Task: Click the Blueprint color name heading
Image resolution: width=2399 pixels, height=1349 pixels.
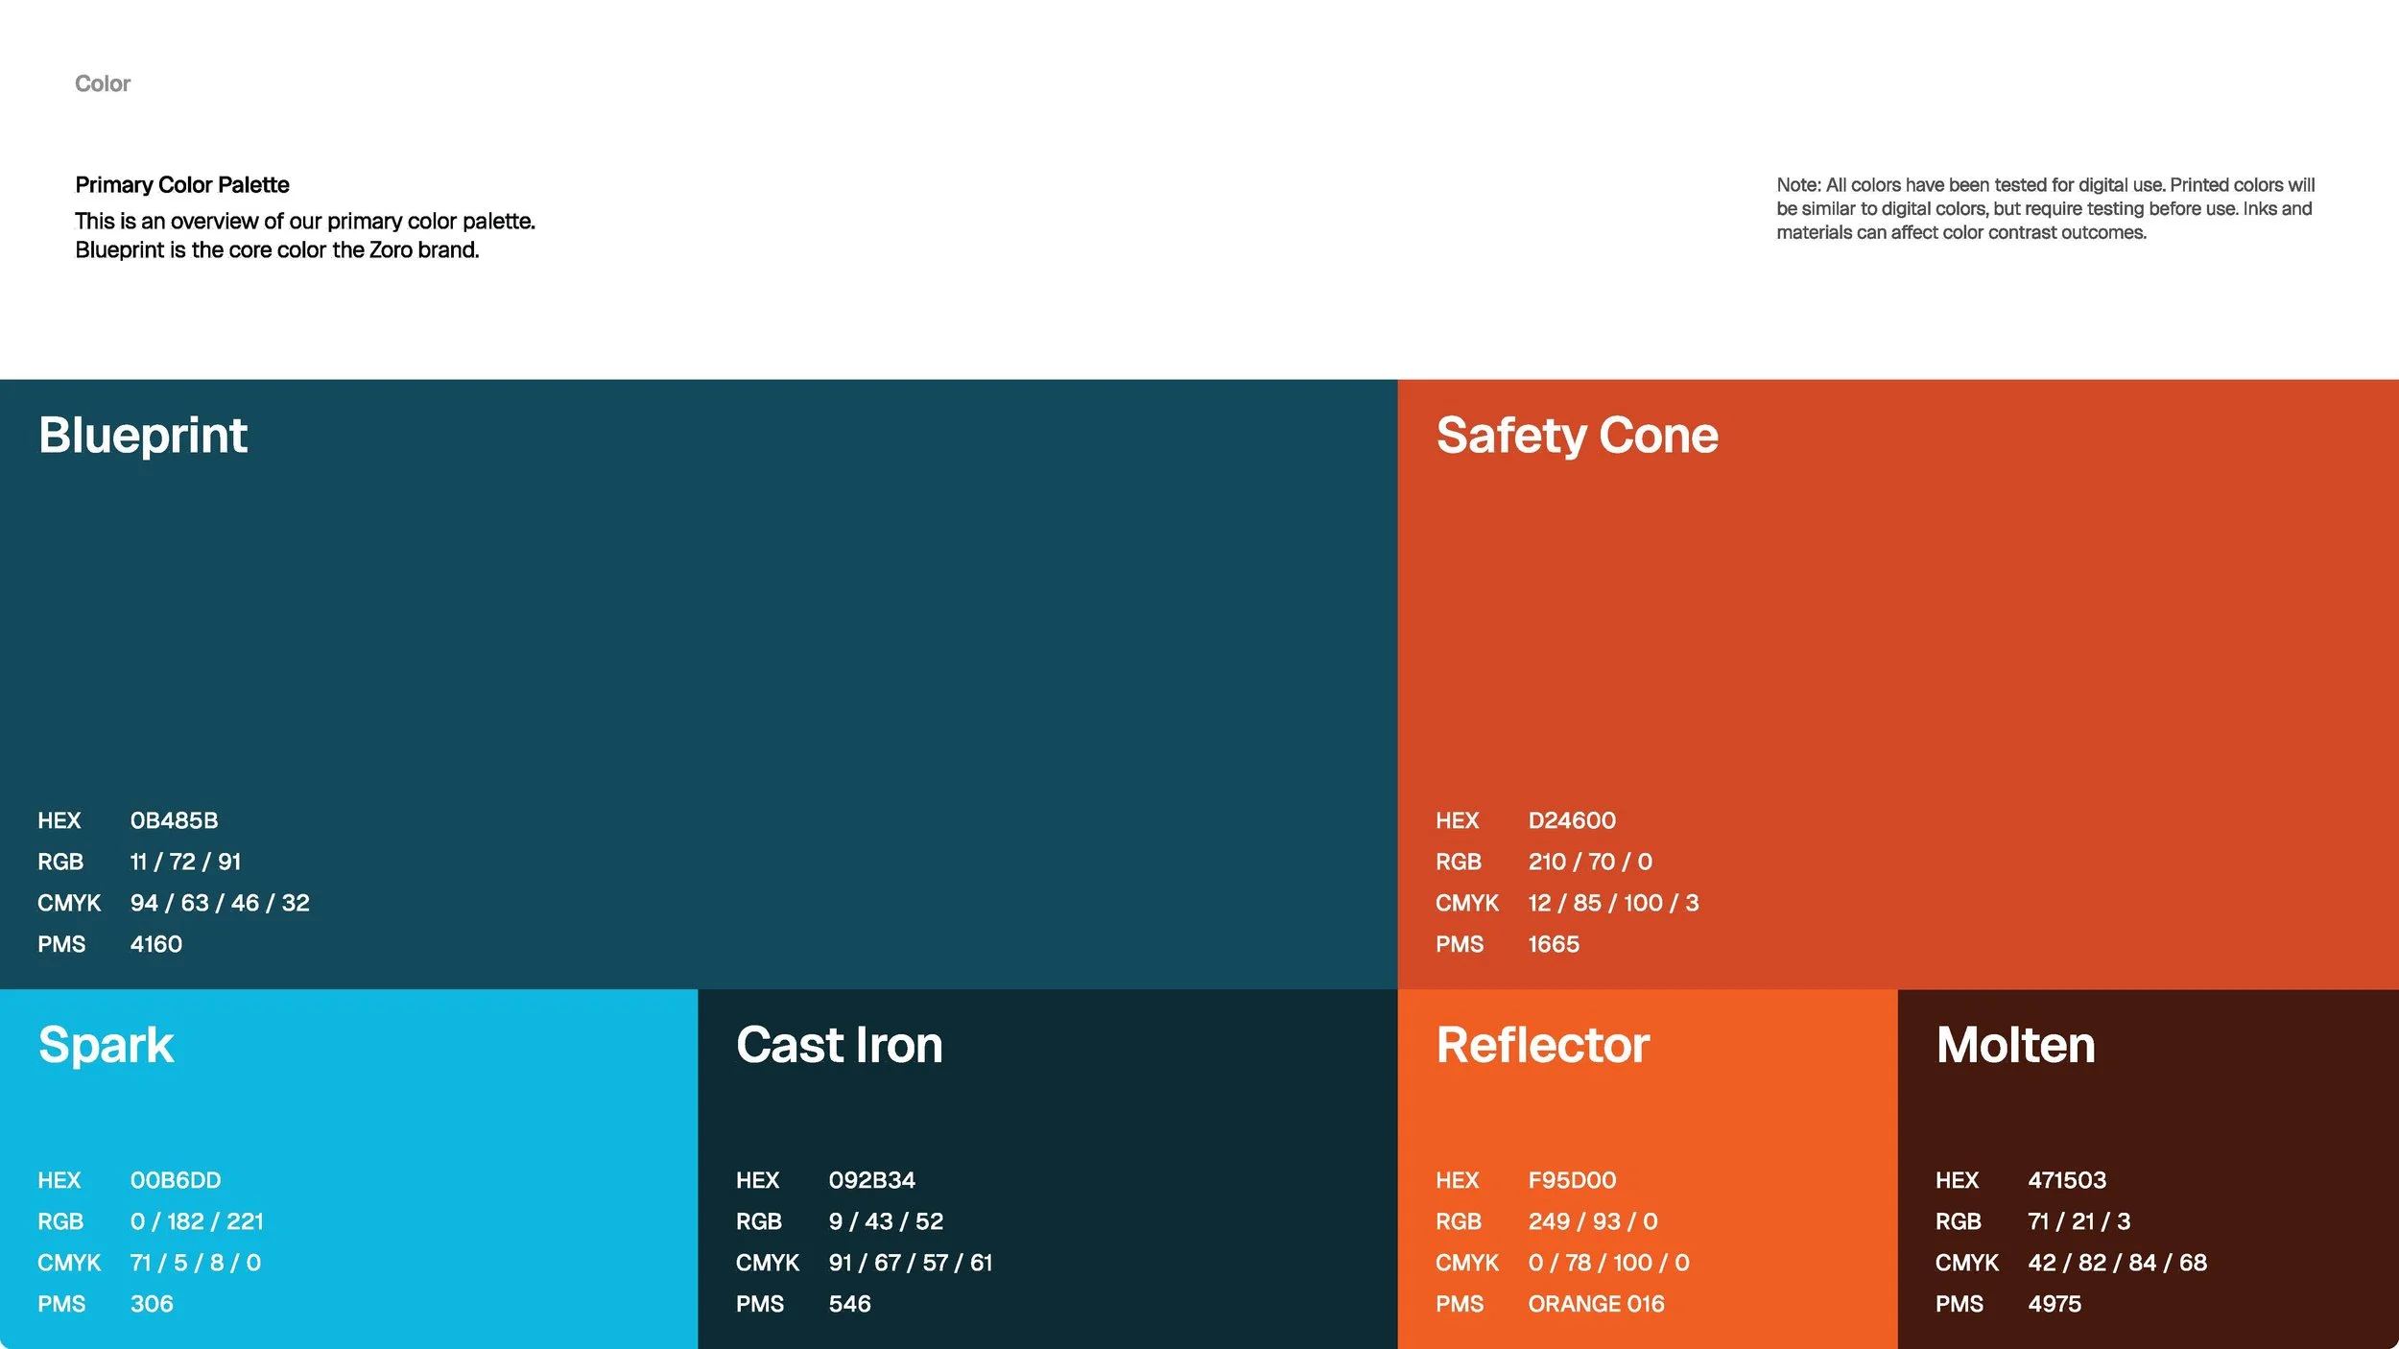Action: [143, 436]
